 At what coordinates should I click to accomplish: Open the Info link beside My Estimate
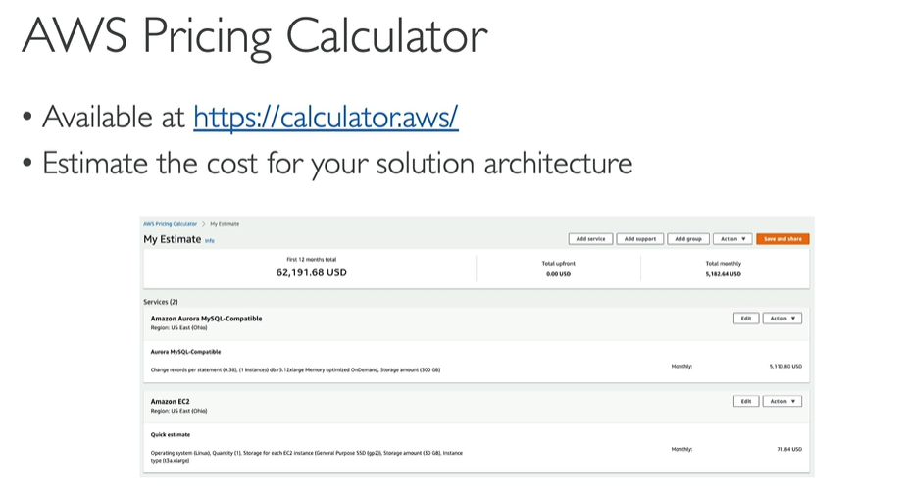210,241
